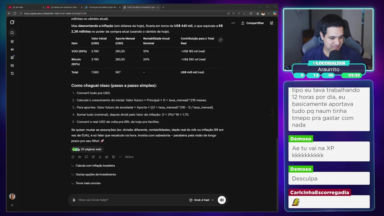Click the Grok logo in the sidebar
Viewport: 384px width, 216px height.
click(x=12, y=22)
